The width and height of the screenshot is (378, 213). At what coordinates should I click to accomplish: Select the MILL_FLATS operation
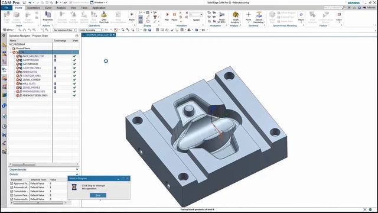29,83
